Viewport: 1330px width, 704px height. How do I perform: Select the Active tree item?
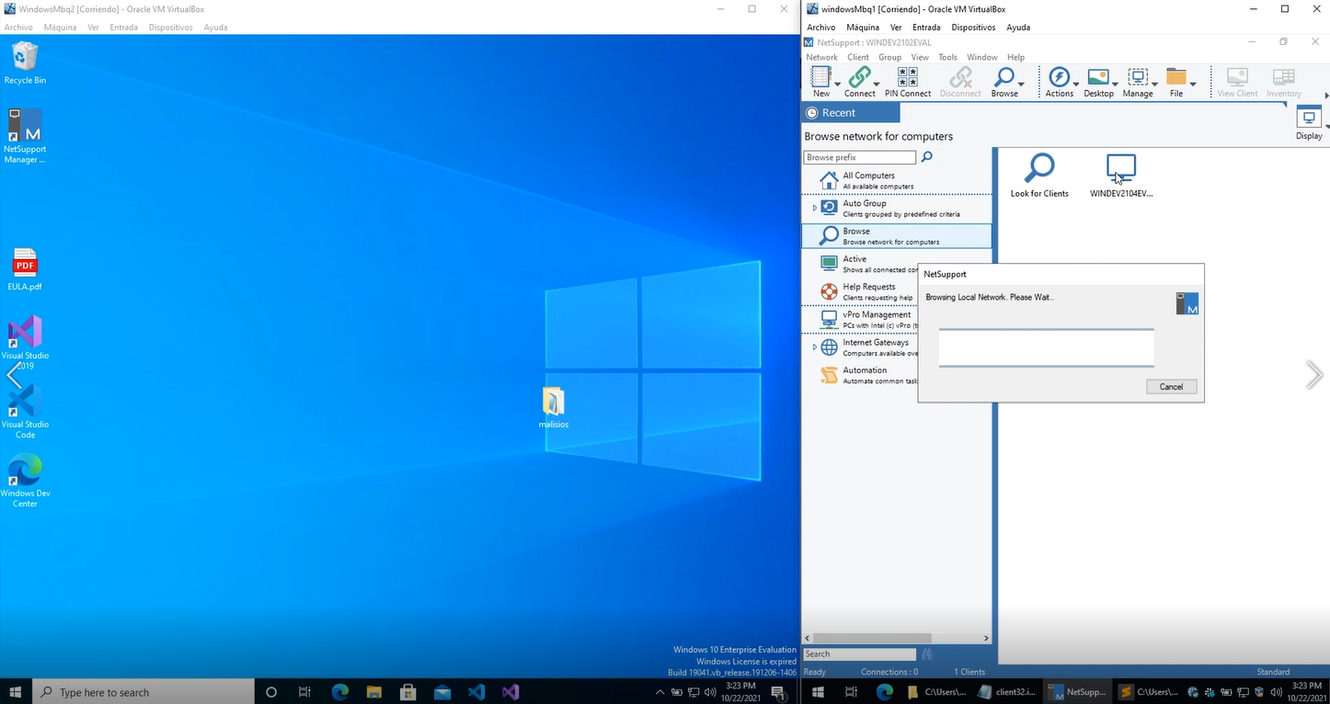(x=869, y=264)
